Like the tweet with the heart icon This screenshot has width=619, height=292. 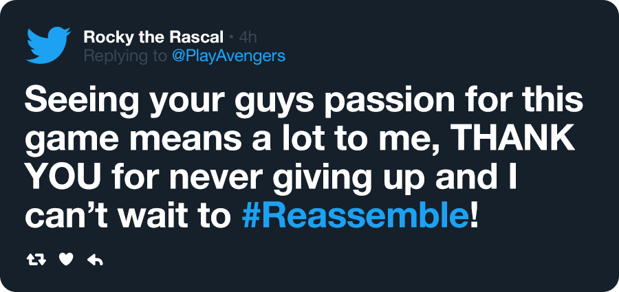[x=66, y=260]
